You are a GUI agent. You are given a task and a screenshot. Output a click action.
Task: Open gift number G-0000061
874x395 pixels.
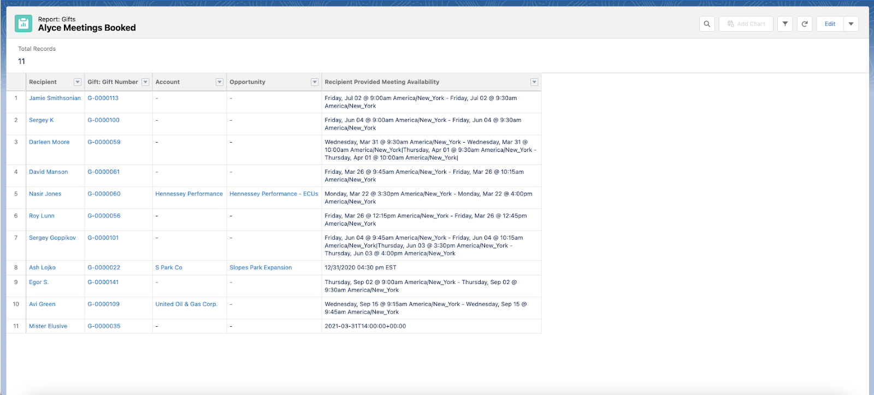104,172
